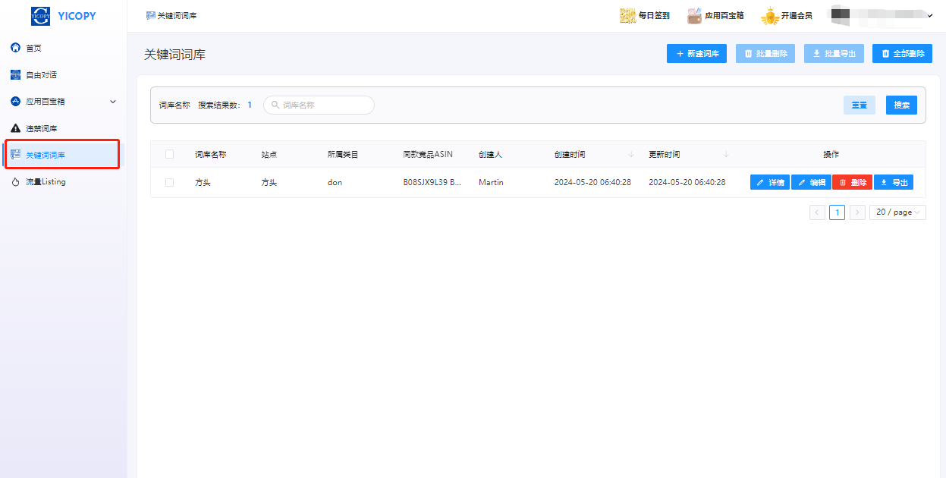Click the 词库名称 column header
The width and height of the screenshot is (946, 478).
[x=210, y=154]
